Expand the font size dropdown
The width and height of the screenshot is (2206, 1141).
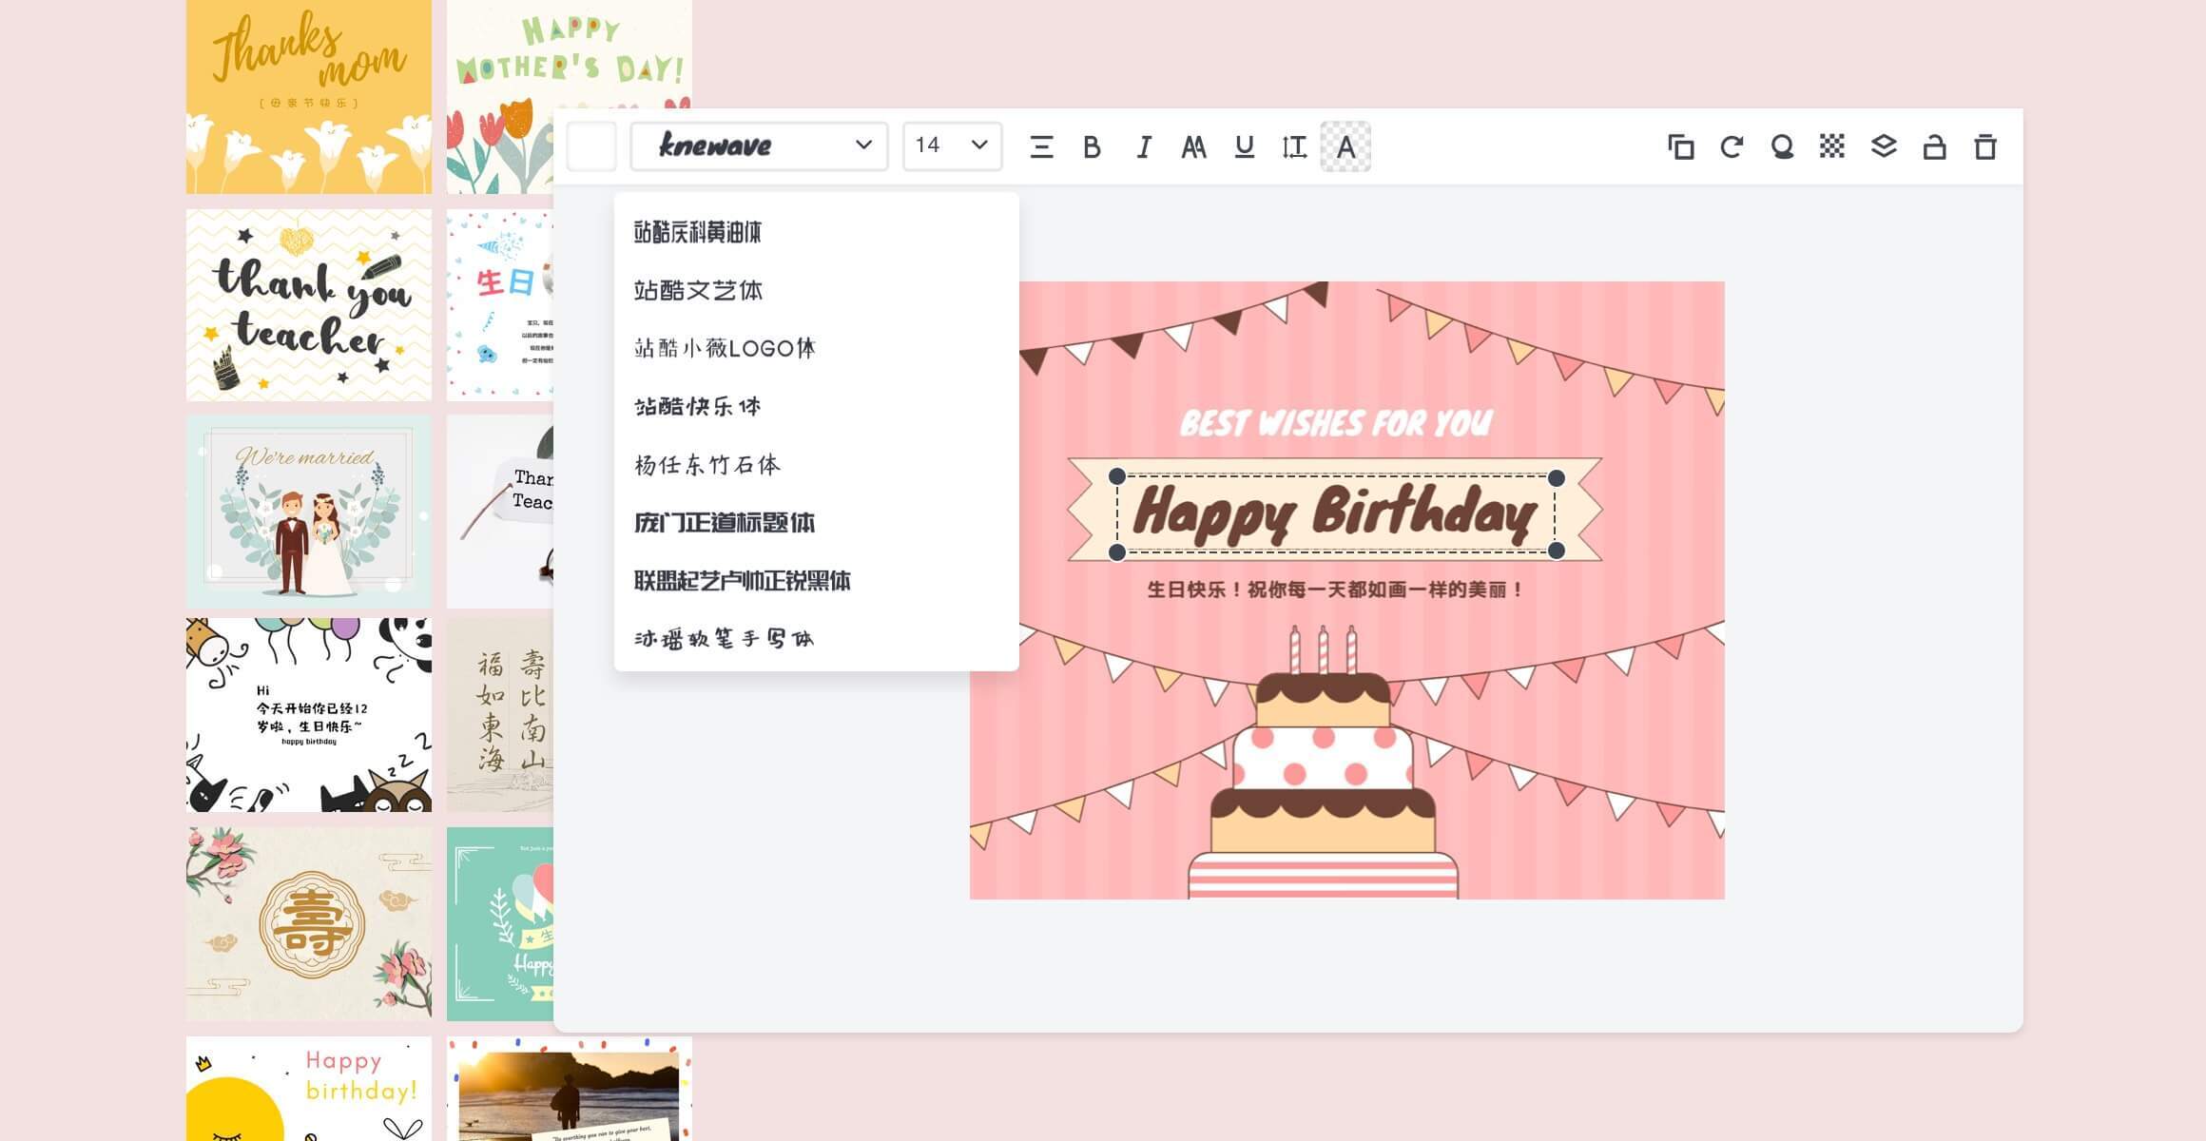tap(951, 145)
